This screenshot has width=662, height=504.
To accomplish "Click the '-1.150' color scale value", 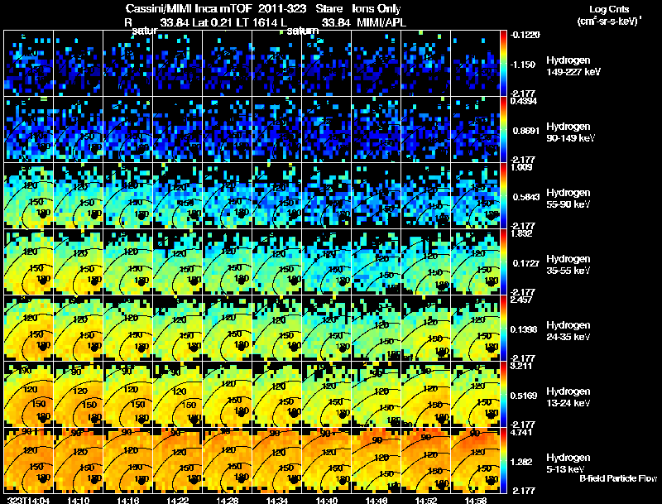I will 523,65.
